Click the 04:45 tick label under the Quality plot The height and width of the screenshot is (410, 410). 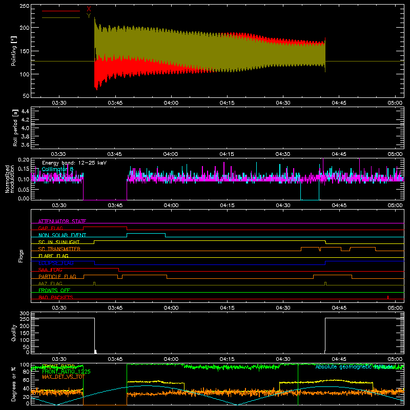click(339, 359)
